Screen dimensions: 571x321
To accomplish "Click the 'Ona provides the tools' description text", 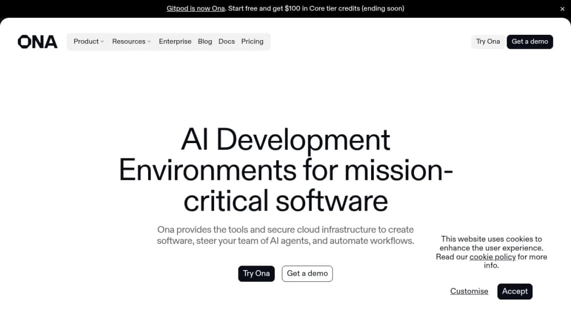I will tap(285, 235).
